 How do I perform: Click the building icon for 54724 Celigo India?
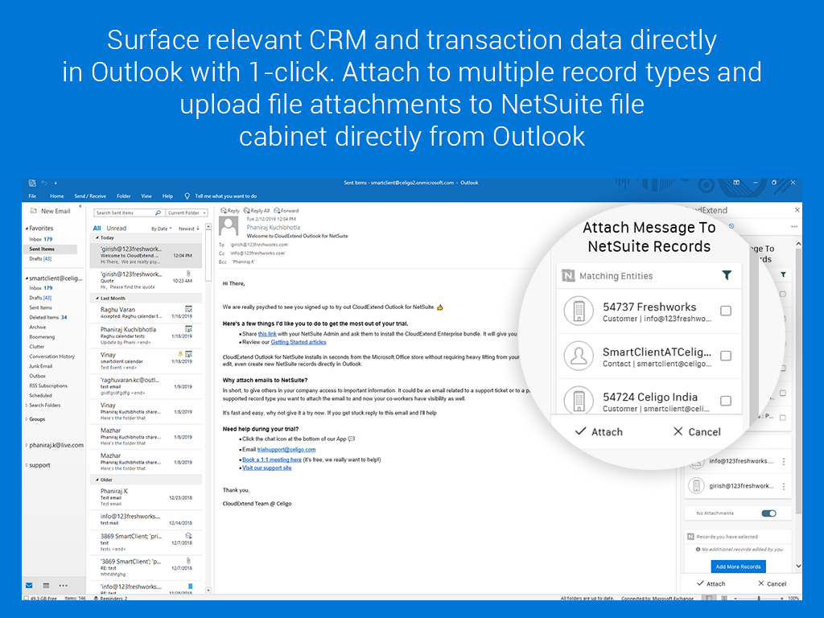[x=579, y=401]
